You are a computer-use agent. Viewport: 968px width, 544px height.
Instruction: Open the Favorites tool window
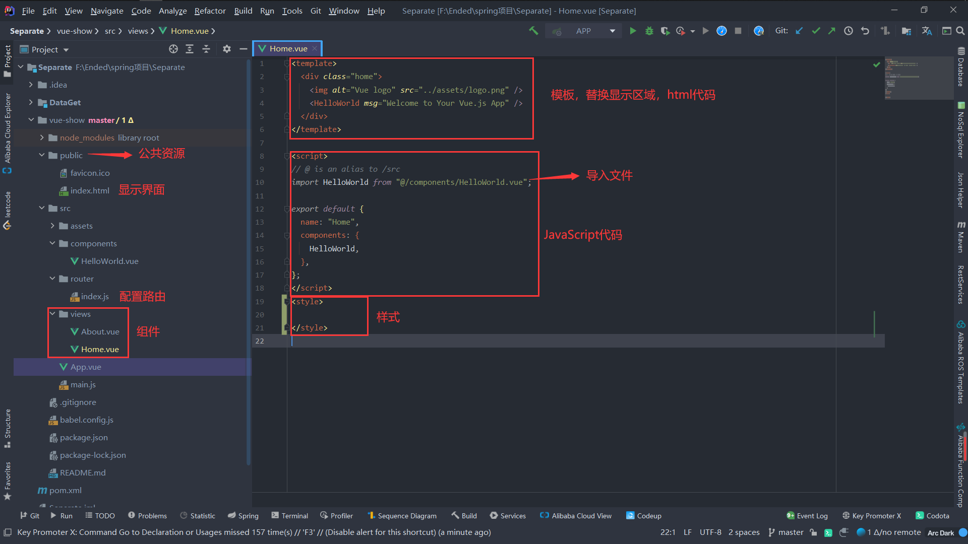pos(7,481)
